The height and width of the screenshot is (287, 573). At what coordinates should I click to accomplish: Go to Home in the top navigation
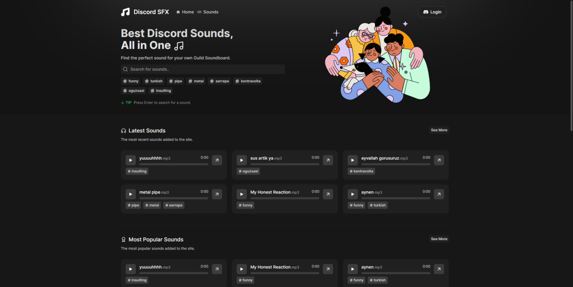pyautogui.click(x=185, y=12)
